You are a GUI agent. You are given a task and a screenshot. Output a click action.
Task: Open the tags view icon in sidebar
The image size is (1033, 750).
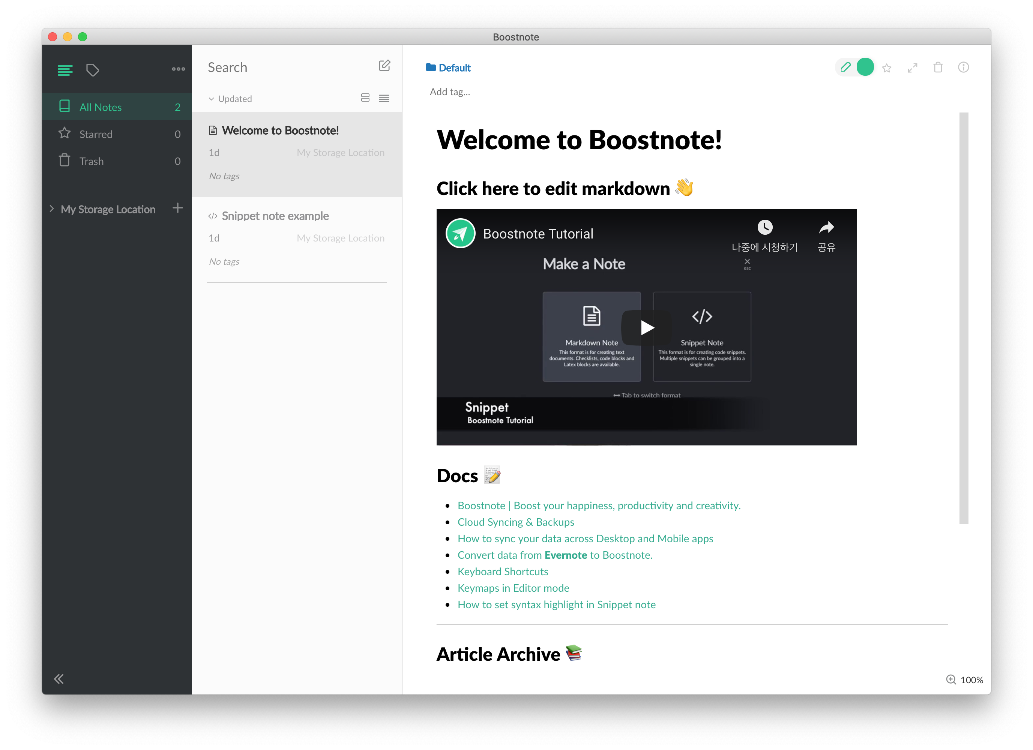pos(93,70)
